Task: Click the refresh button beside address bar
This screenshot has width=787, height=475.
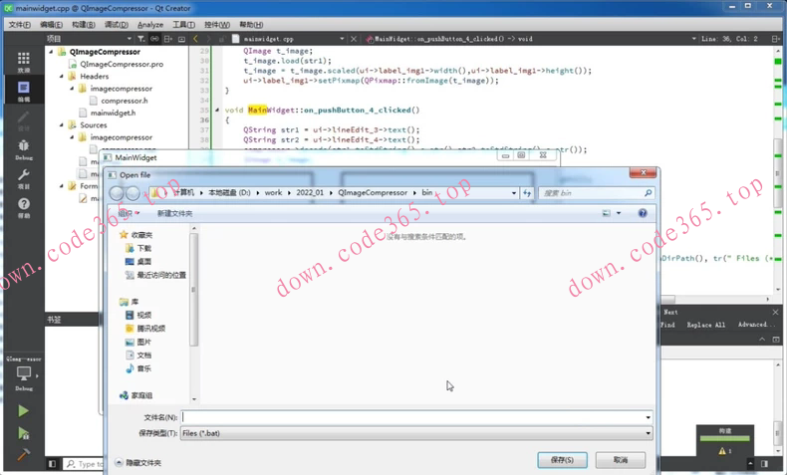Action: pos(528,193)
